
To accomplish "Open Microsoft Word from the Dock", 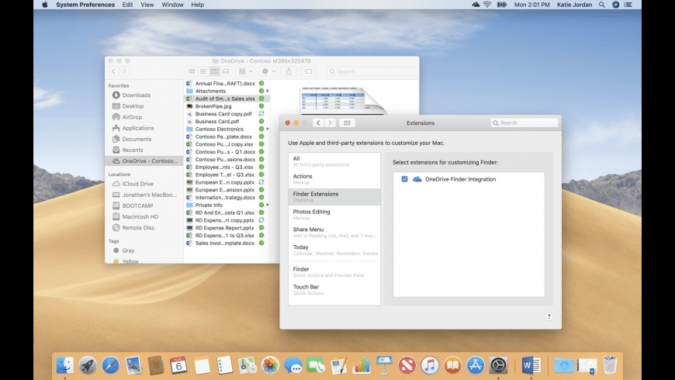I will click(x=531, y=364).
